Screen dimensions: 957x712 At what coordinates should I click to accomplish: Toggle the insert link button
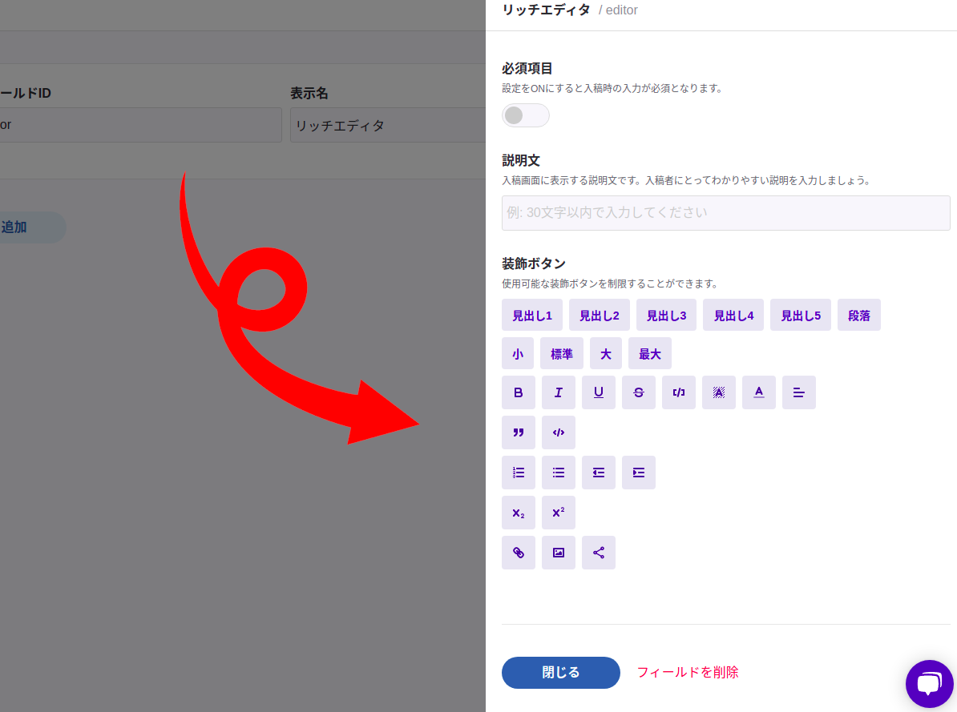519,553
